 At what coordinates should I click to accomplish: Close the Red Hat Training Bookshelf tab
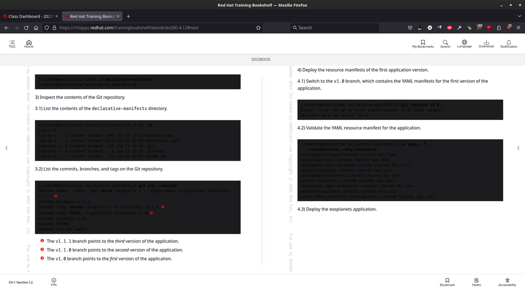click(x=118, y=16)
